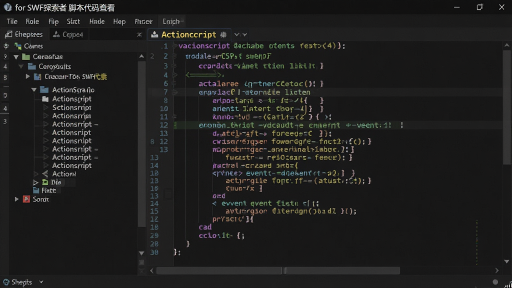Open the Hep menu
Screen dimensions: 512x288
(119, 21)
